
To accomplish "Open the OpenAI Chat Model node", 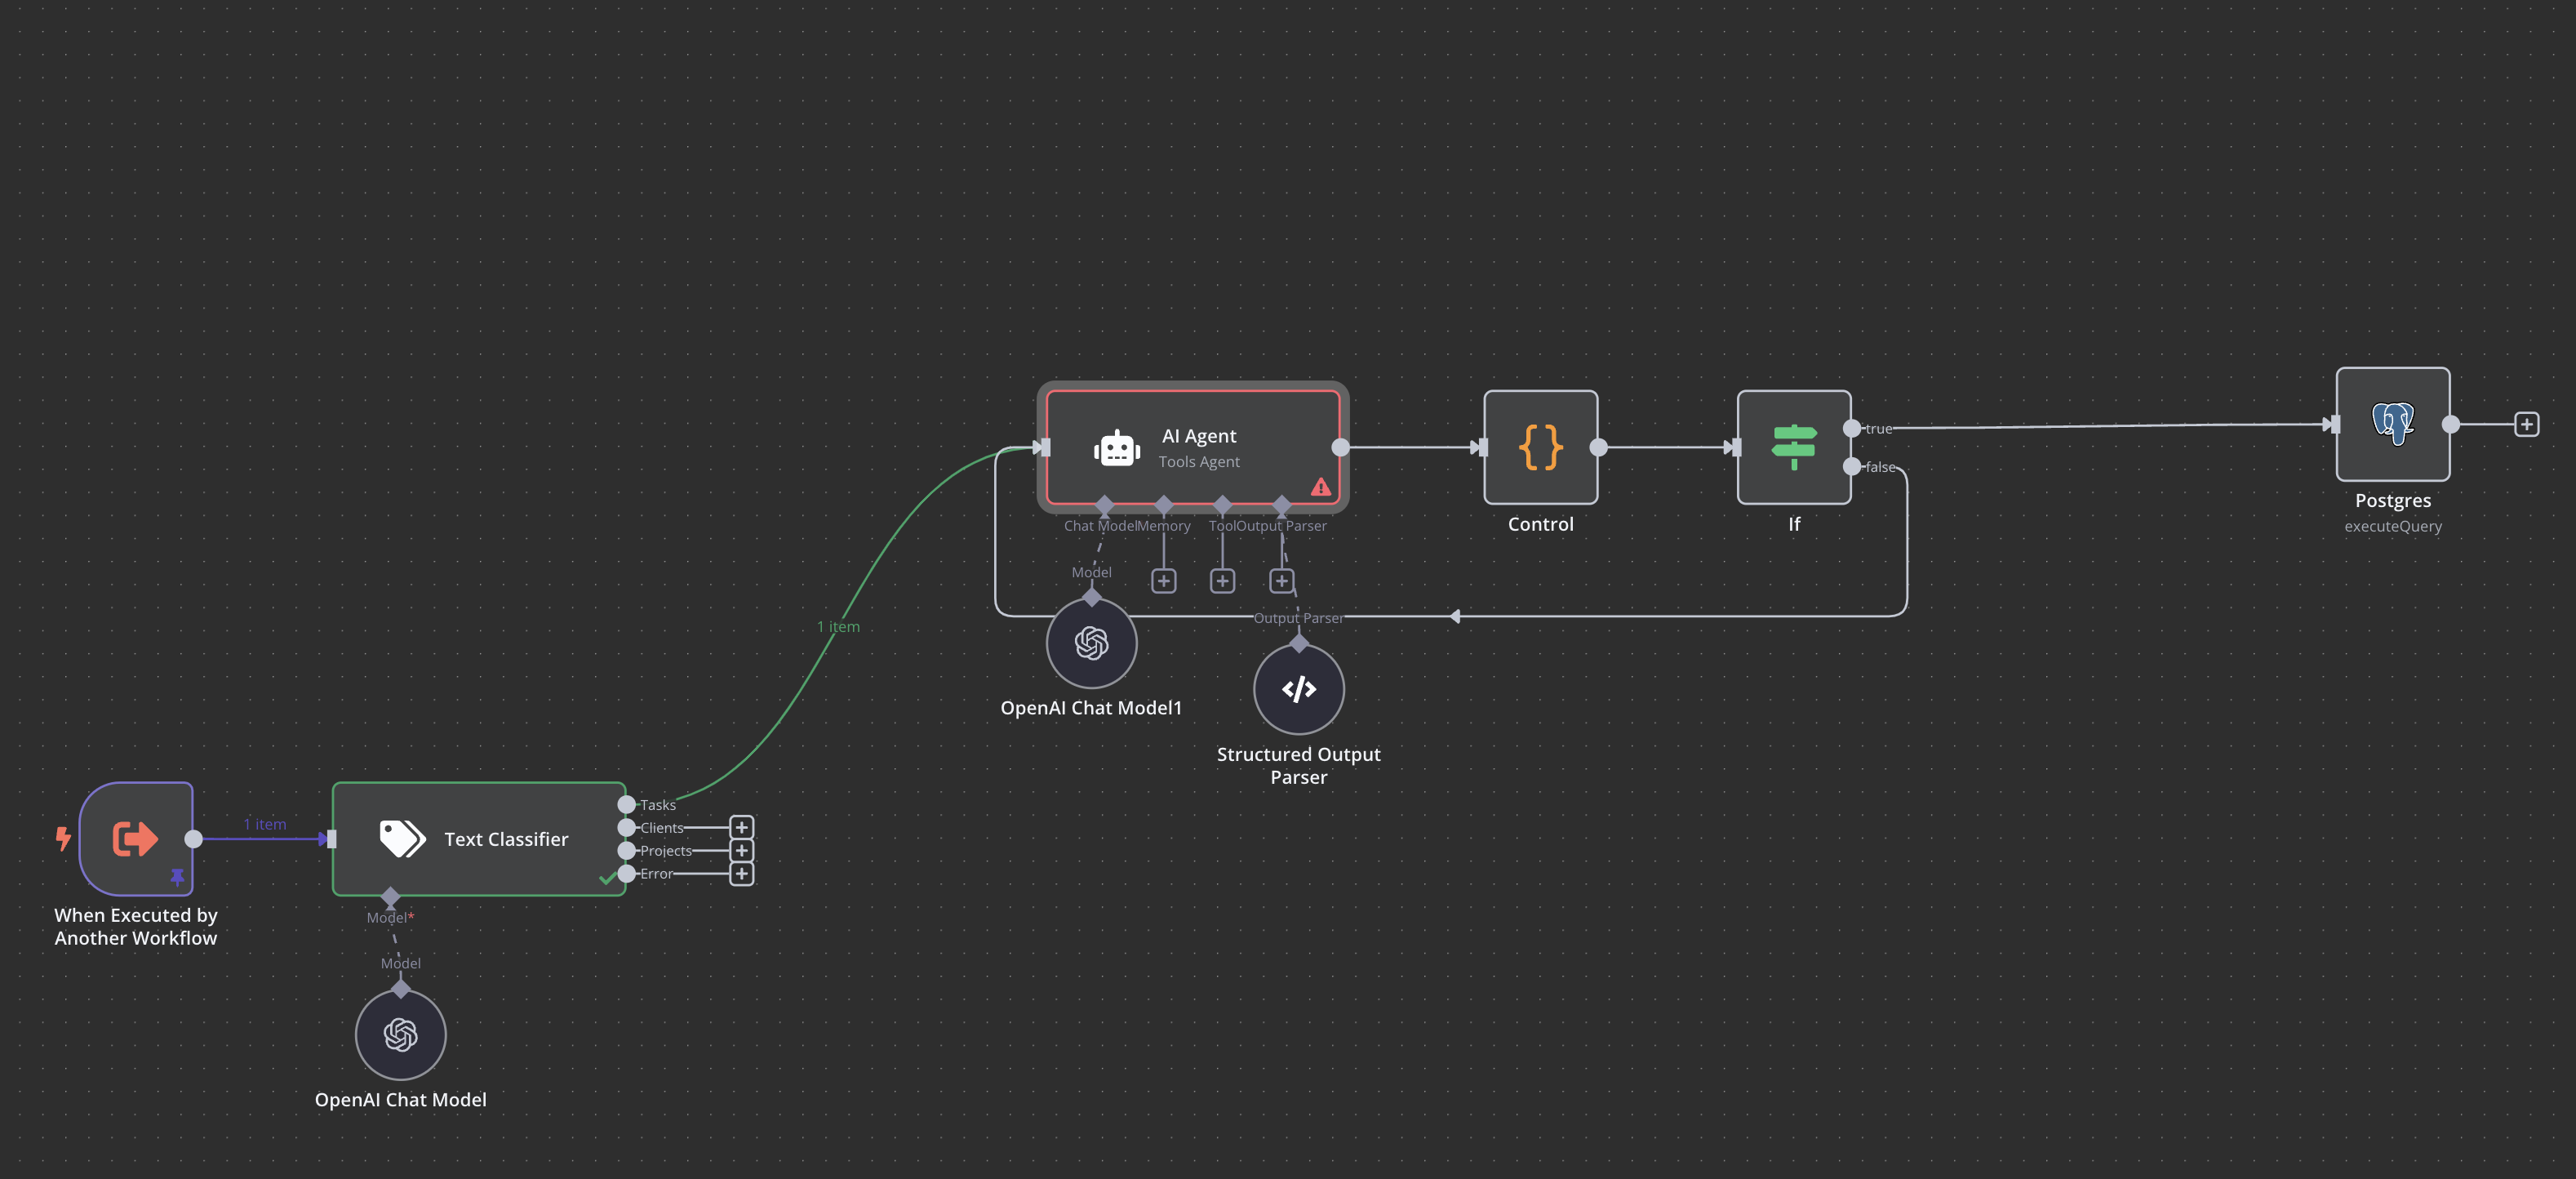I will [400, 1035].
